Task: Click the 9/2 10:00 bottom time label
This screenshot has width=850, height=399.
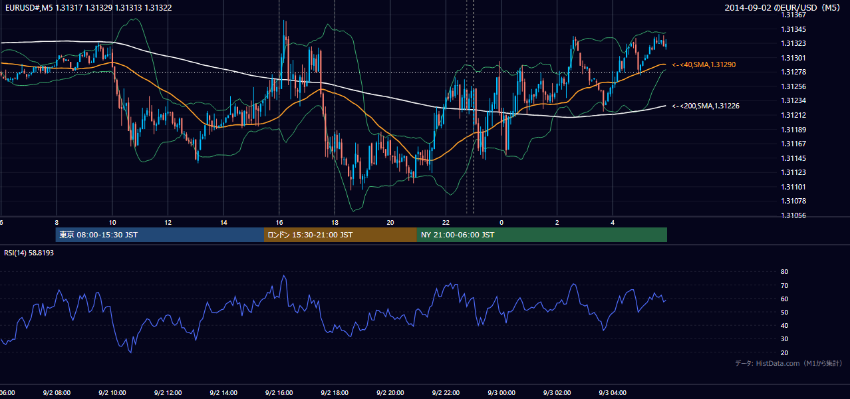Action: [x=112, y=393]
